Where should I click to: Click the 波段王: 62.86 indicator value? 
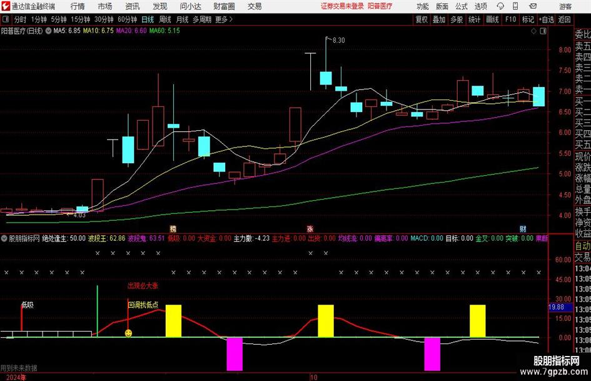point(107,238)
